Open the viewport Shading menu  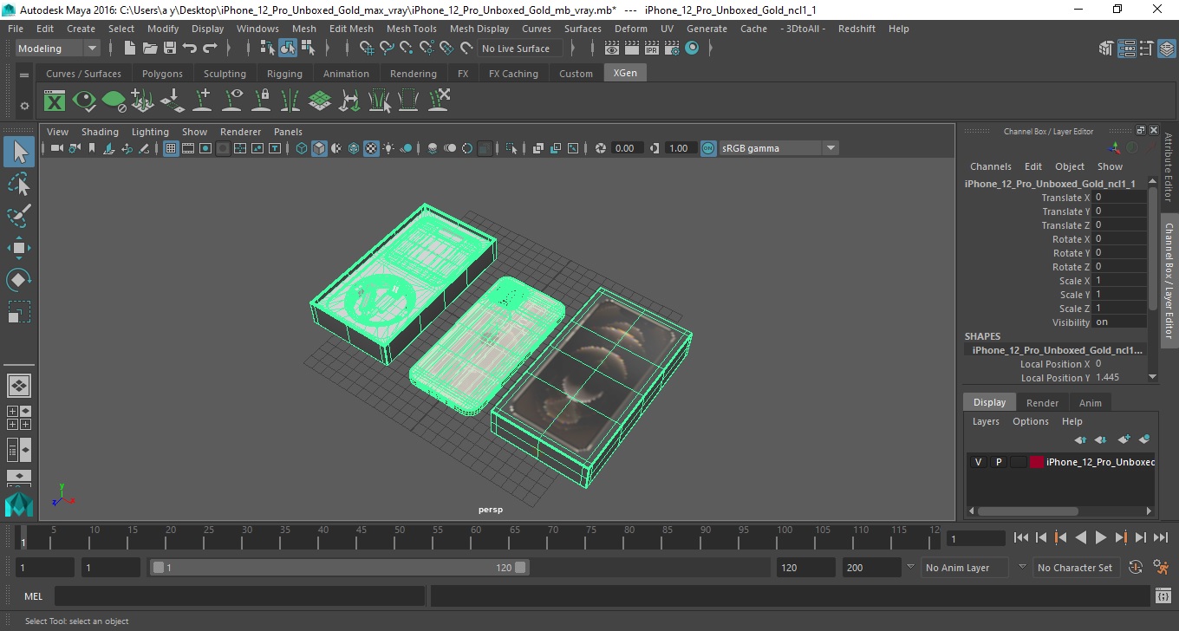[x=100, y=132]
